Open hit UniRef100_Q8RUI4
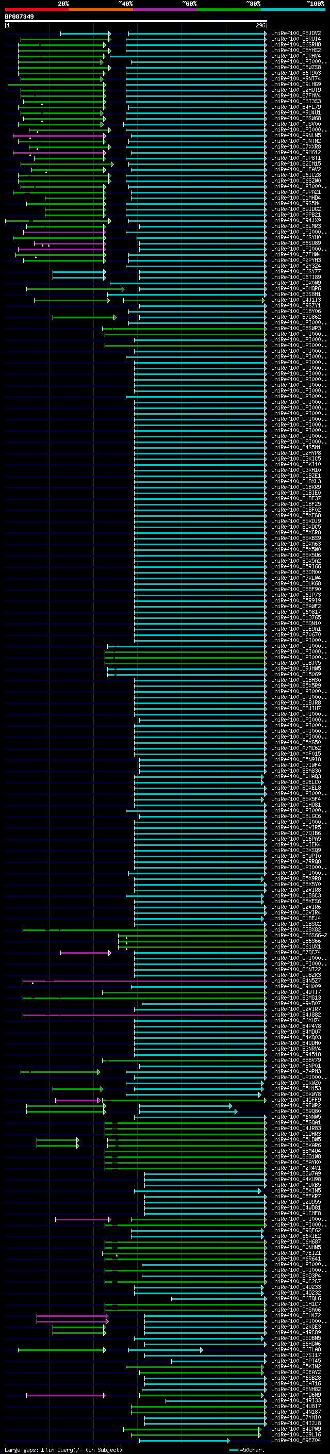Screen dimensions: 330x1454 pyautogui.click(x=296, y=39)
